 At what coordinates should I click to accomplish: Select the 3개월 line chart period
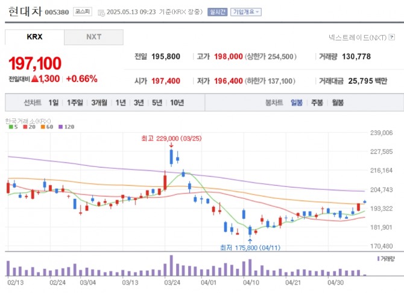[99, 102]
